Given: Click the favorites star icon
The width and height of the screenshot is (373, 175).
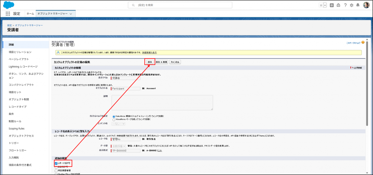Looking at the screenshot, I should [x=321, y=5].
